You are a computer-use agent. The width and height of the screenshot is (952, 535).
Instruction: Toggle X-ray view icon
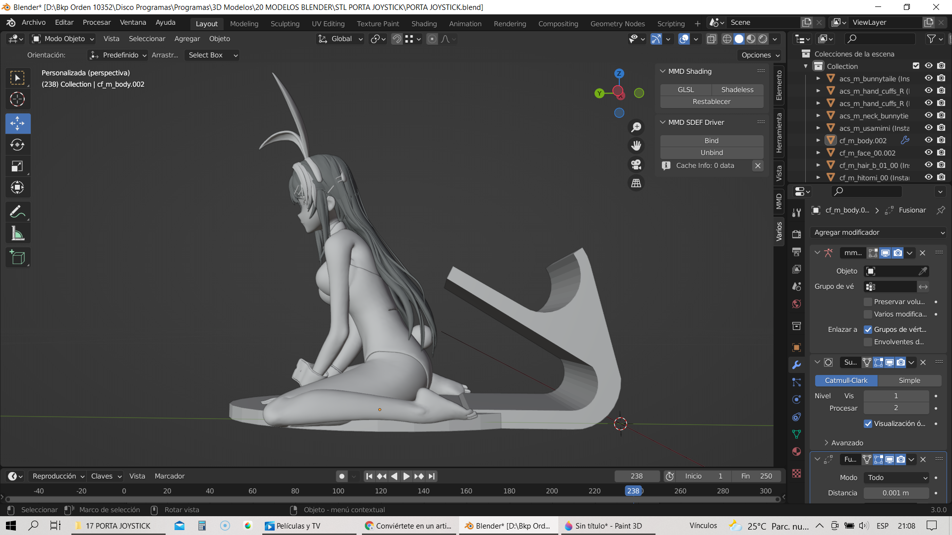coord(712,39)
